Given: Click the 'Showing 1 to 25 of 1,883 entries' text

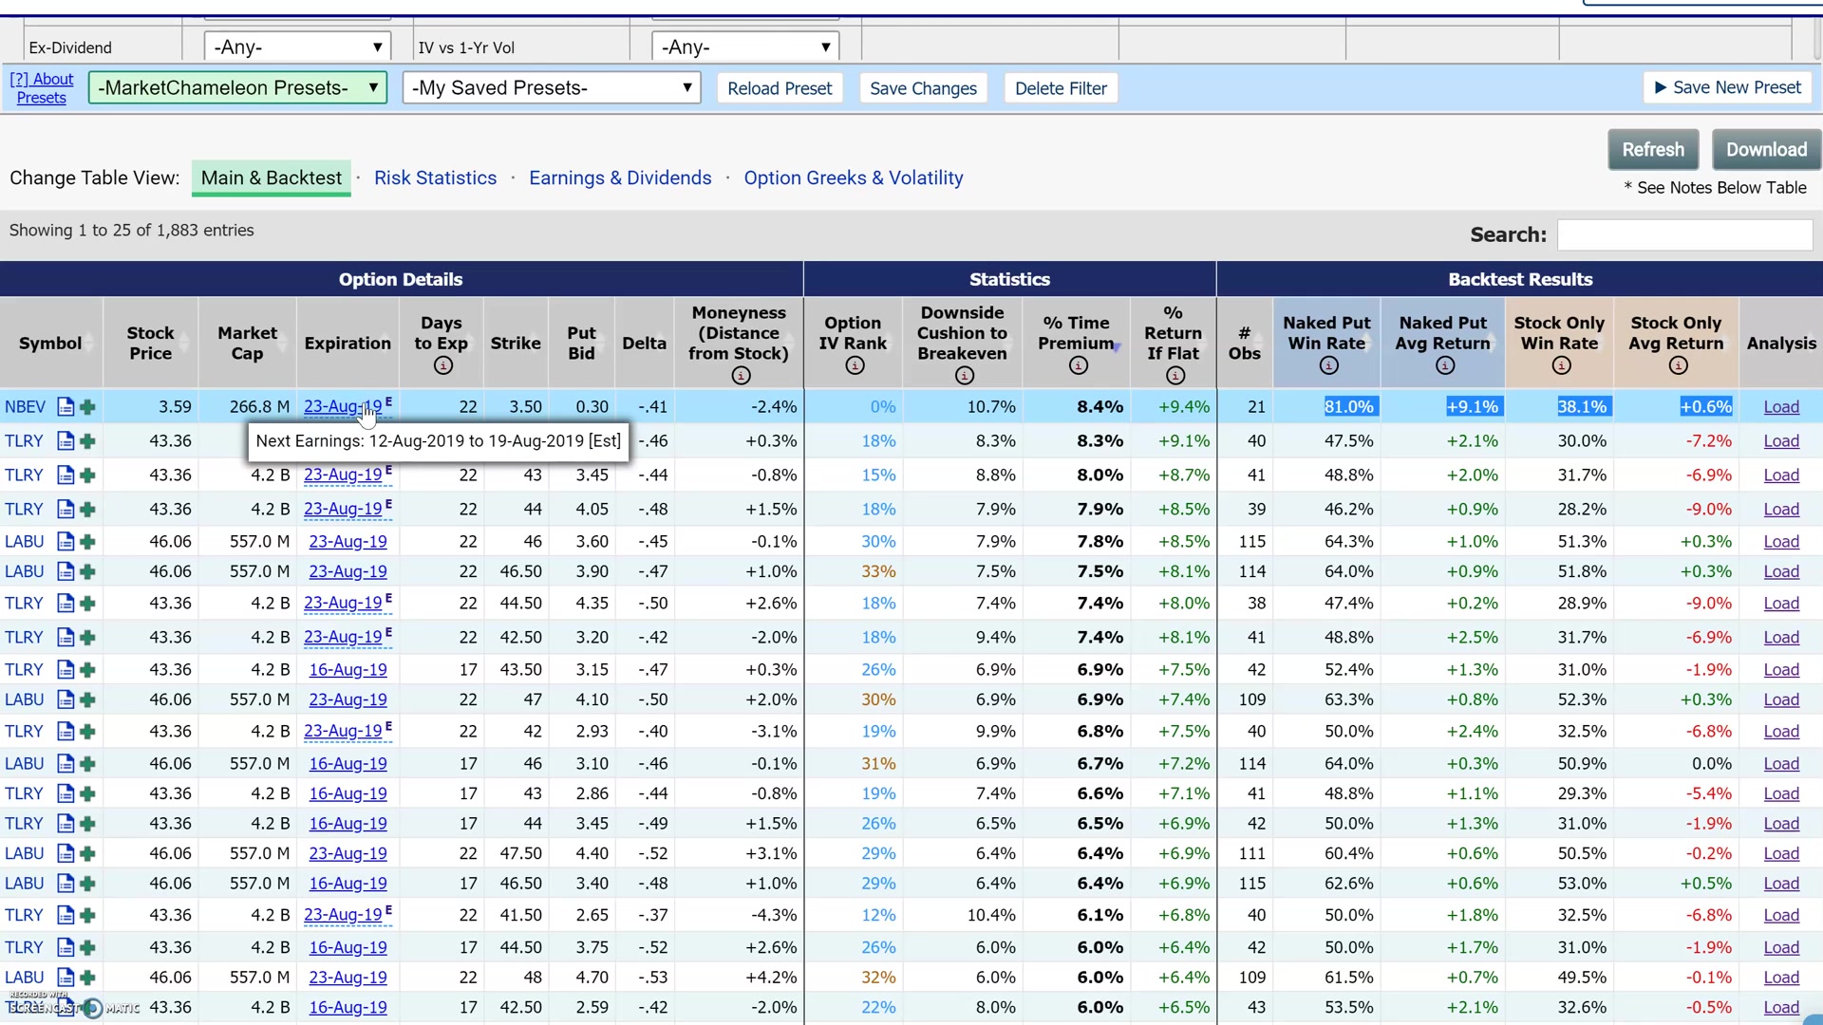Looking at the screenshot, I should coord(132,231).
